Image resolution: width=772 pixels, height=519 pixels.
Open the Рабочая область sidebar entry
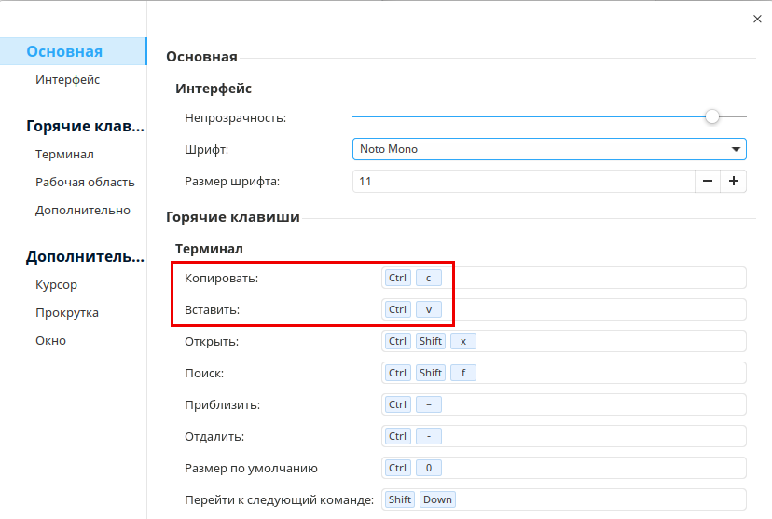[85, 182]
